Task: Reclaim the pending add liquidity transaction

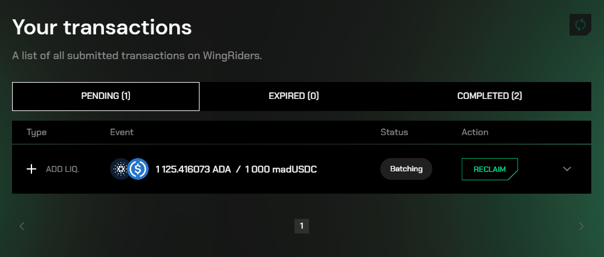Action: (x=490, y=169)
